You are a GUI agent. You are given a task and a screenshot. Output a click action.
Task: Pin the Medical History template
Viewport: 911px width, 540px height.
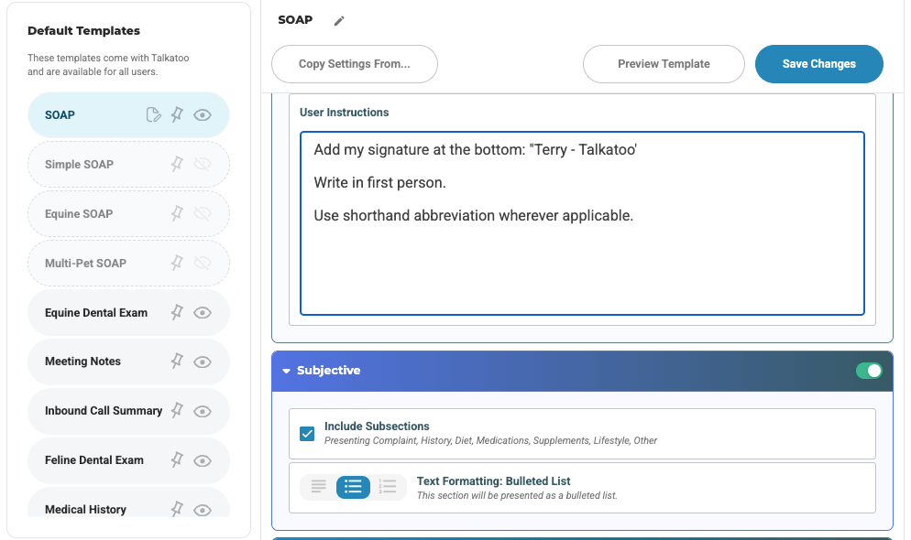point(177,509)
